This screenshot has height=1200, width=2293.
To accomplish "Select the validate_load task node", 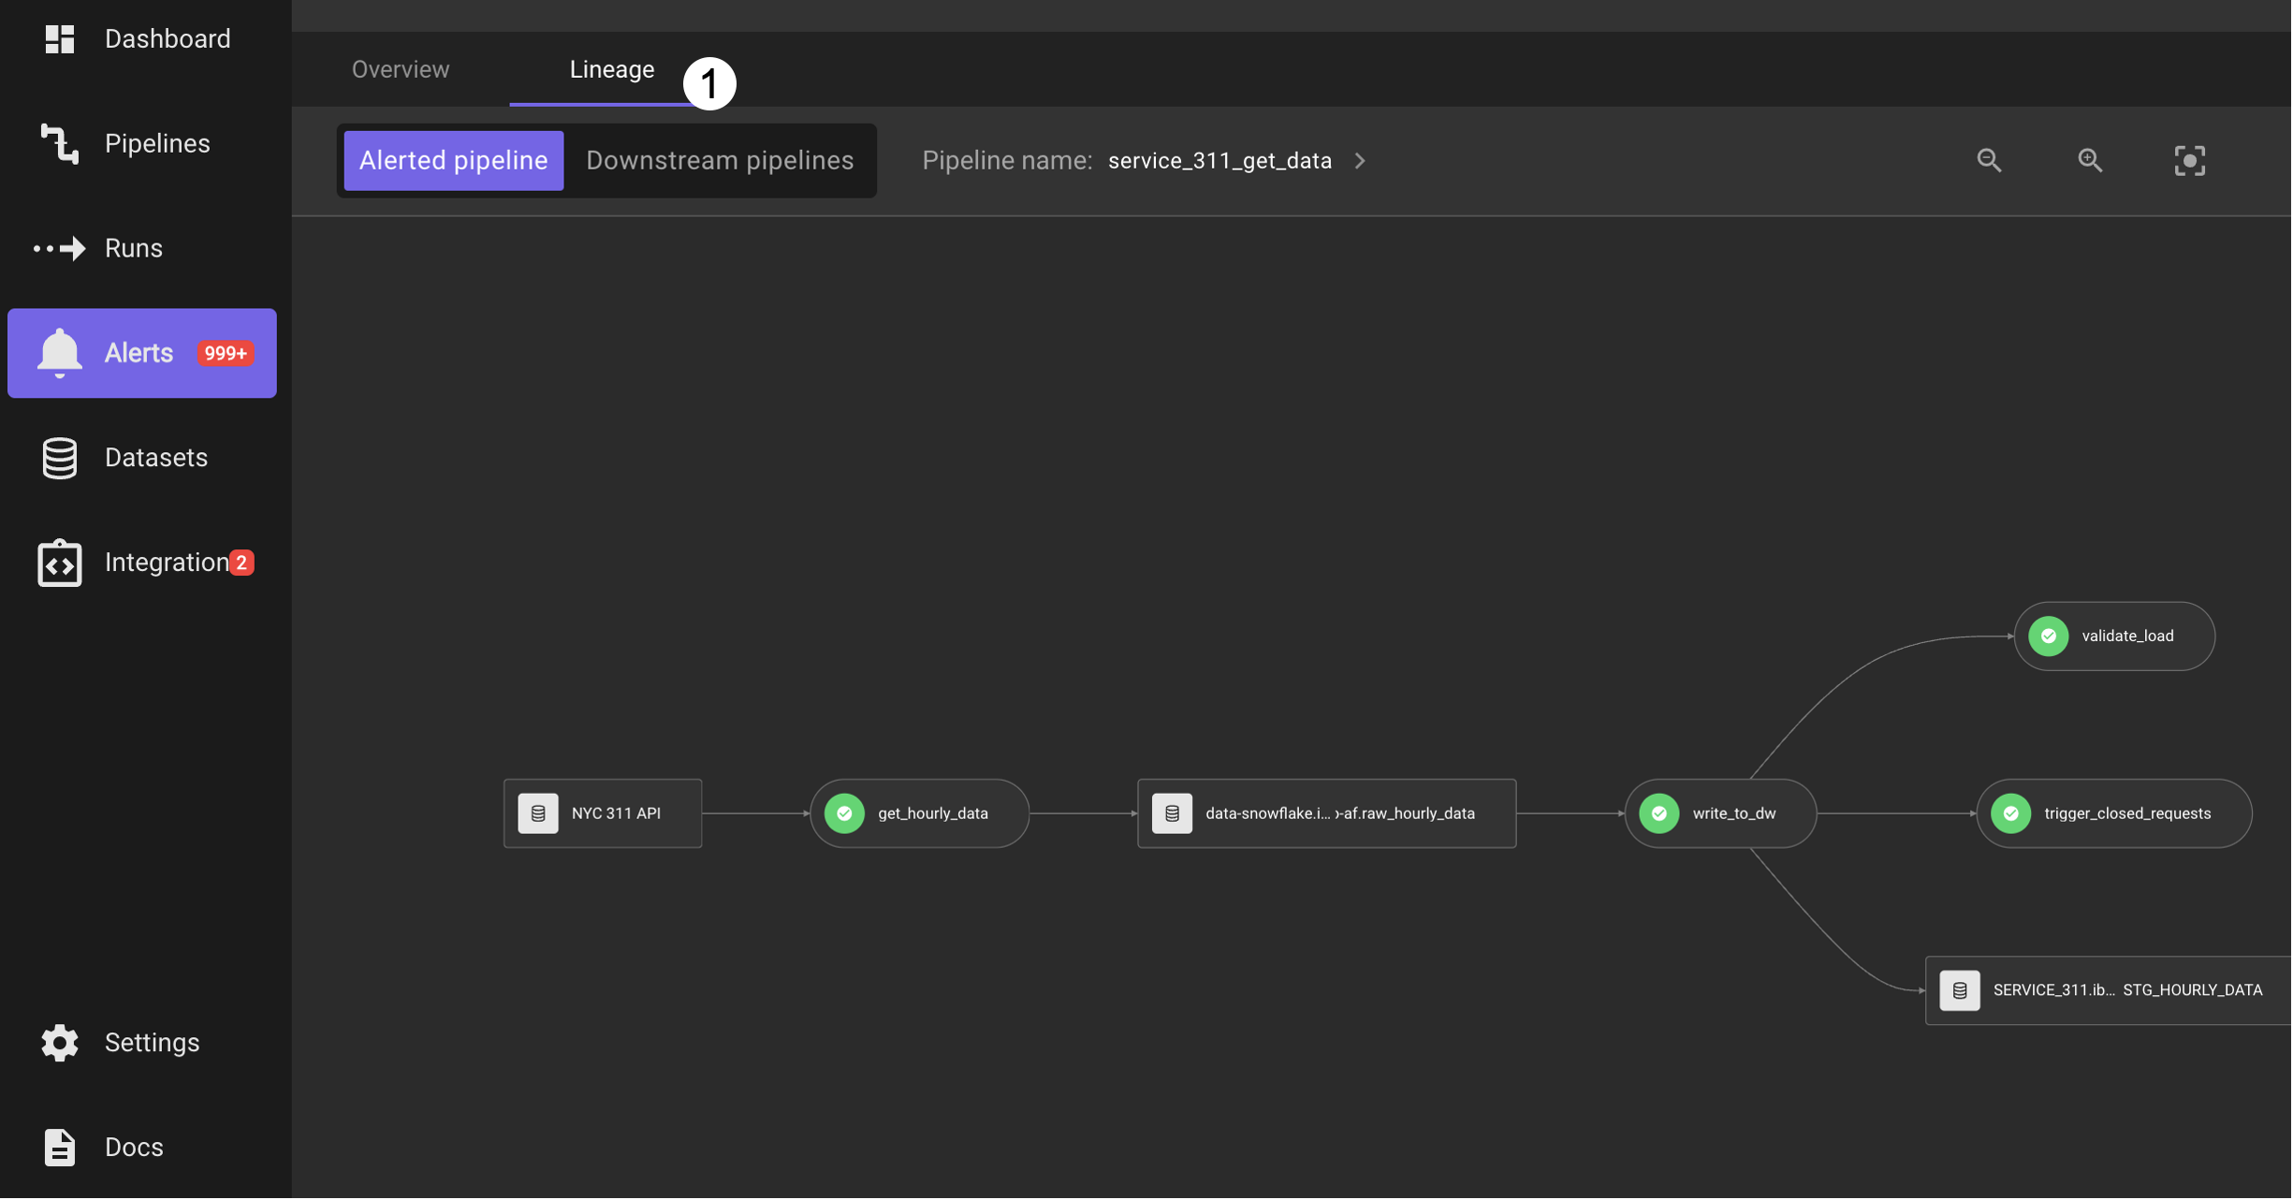I will [2116, 637].
